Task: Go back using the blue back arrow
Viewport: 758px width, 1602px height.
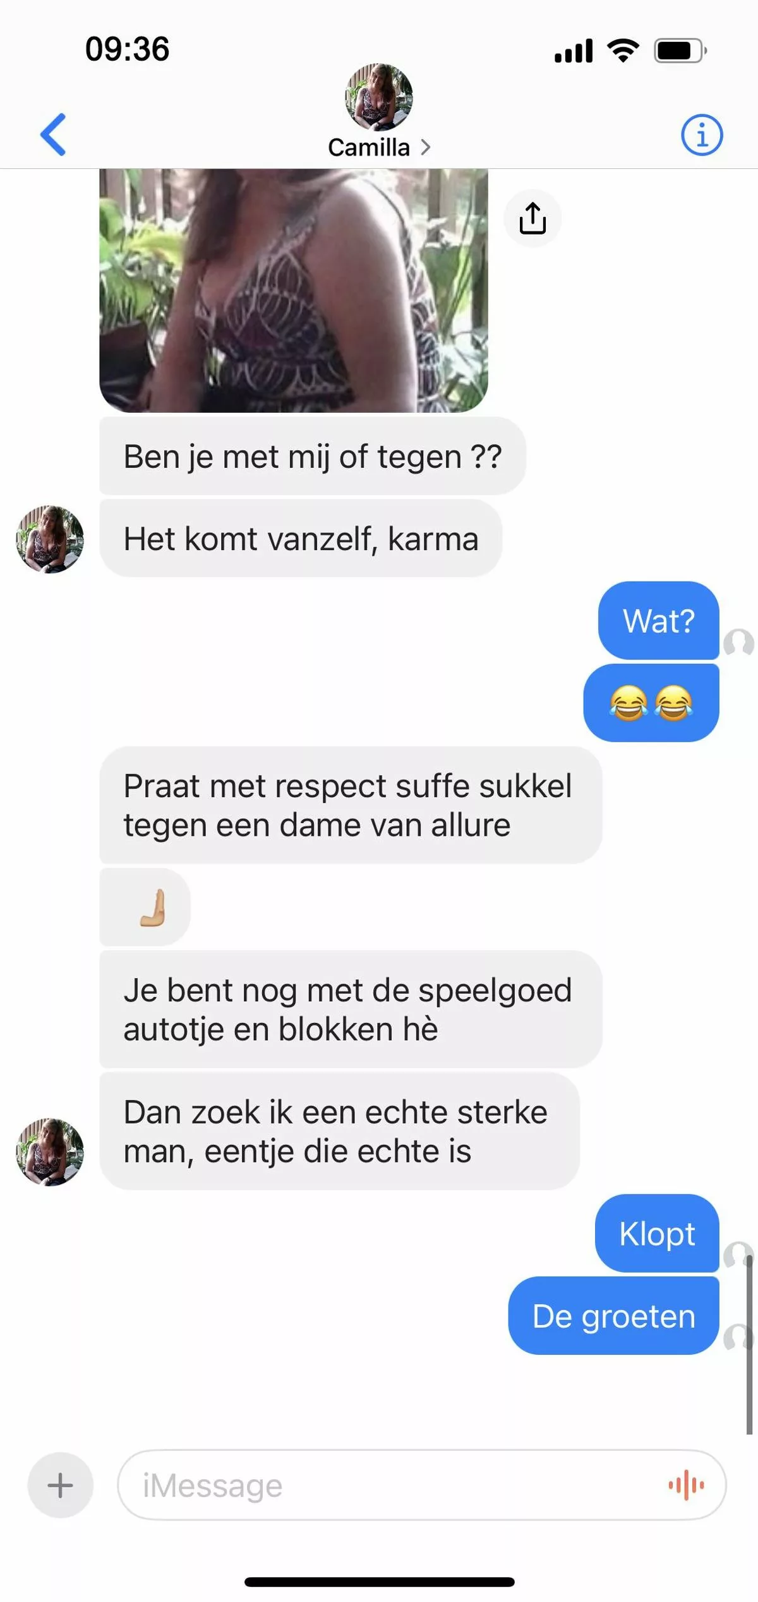Action: pyautogui.click(x=53, y=135)
